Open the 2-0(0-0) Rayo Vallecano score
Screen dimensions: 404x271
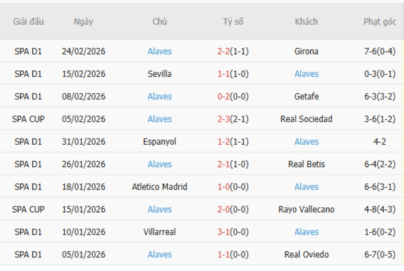[x=233, y=209]
